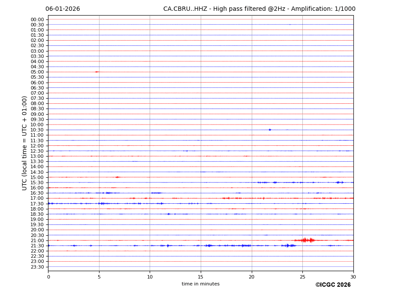Click the red blip on the 15:00 trace
The image size is (401, 301).
pos(117,177)
